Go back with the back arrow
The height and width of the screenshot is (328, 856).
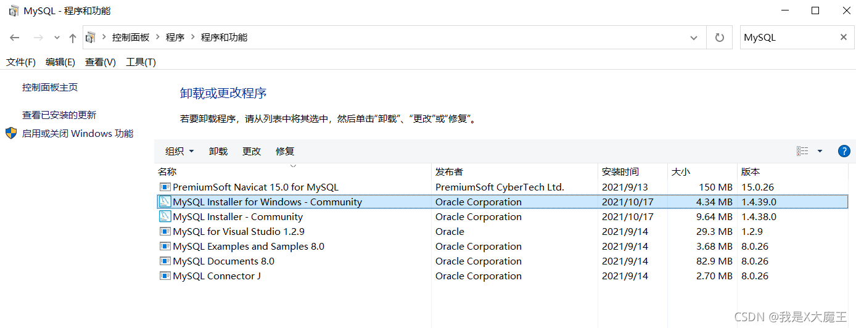15,38
